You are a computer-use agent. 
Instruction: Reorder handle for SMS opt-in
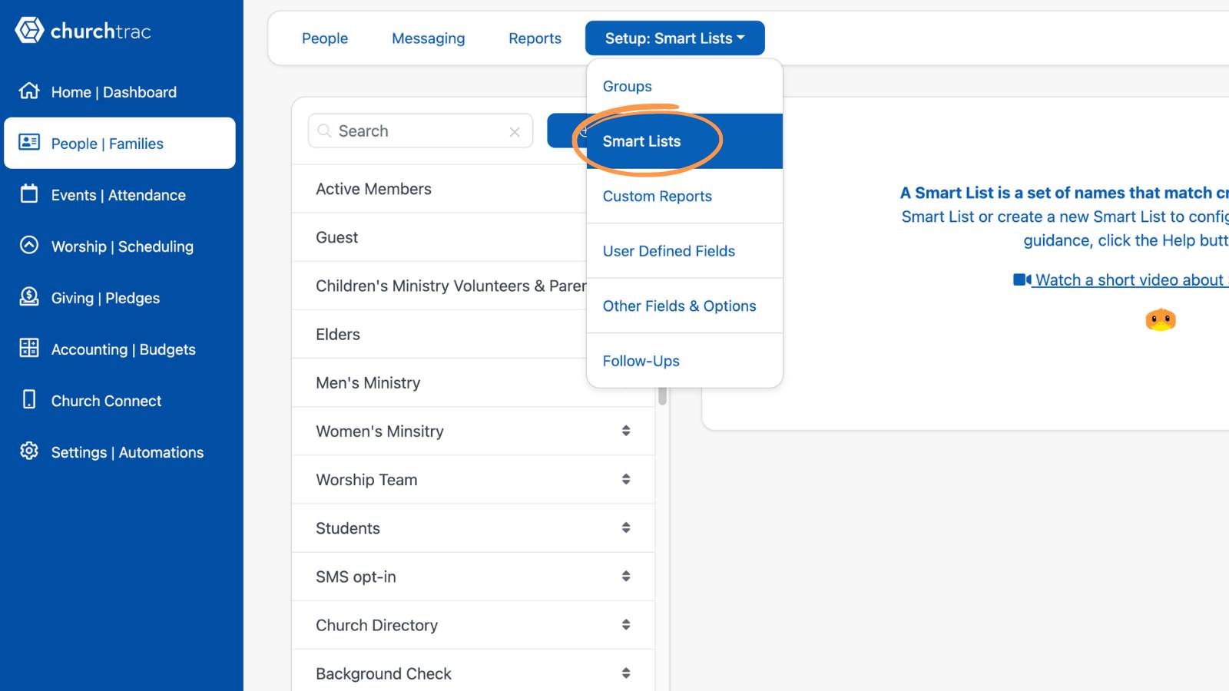(626, 576)
